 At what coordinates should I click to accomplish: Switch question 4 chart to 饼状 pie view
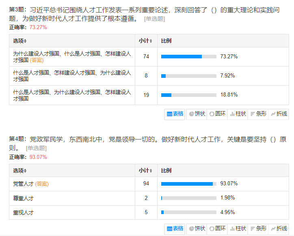(197, 229)
